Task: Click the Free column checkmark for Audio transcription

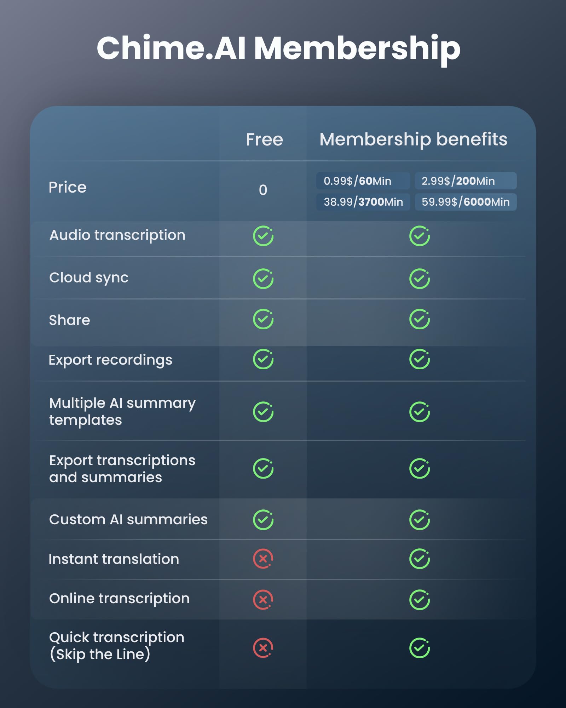Action: click(x=263, y=236)
